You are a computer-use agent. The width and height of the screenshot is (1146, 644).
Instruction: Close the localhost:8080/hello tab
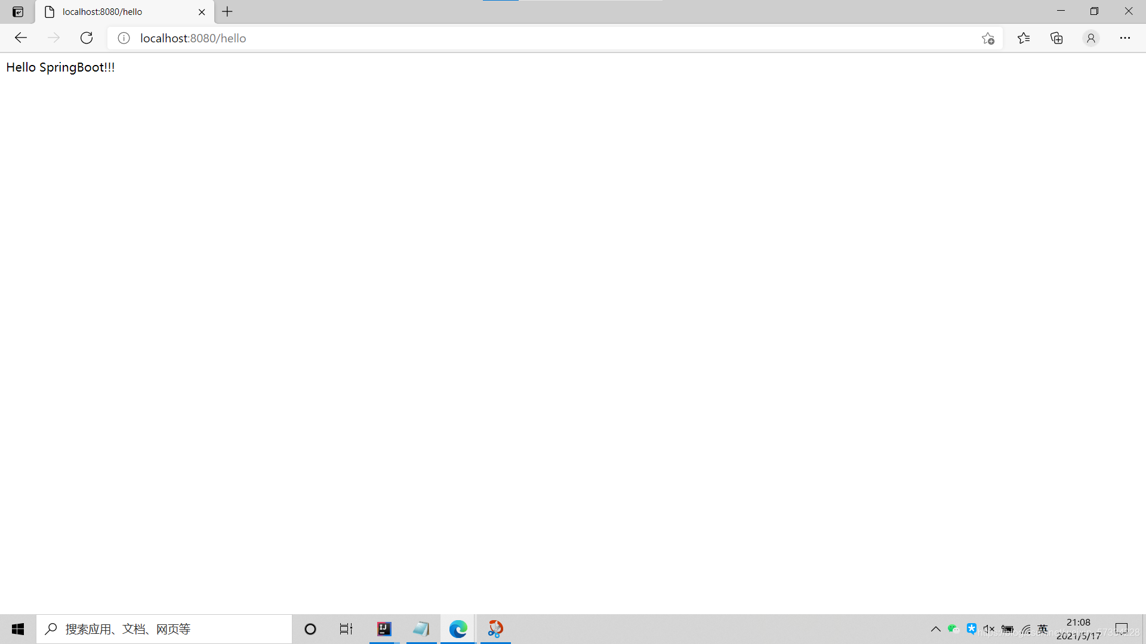(x=202, y=12)
